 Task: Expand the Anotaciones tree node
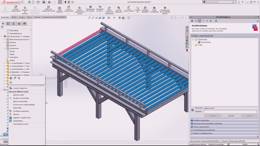pos(5,48)
